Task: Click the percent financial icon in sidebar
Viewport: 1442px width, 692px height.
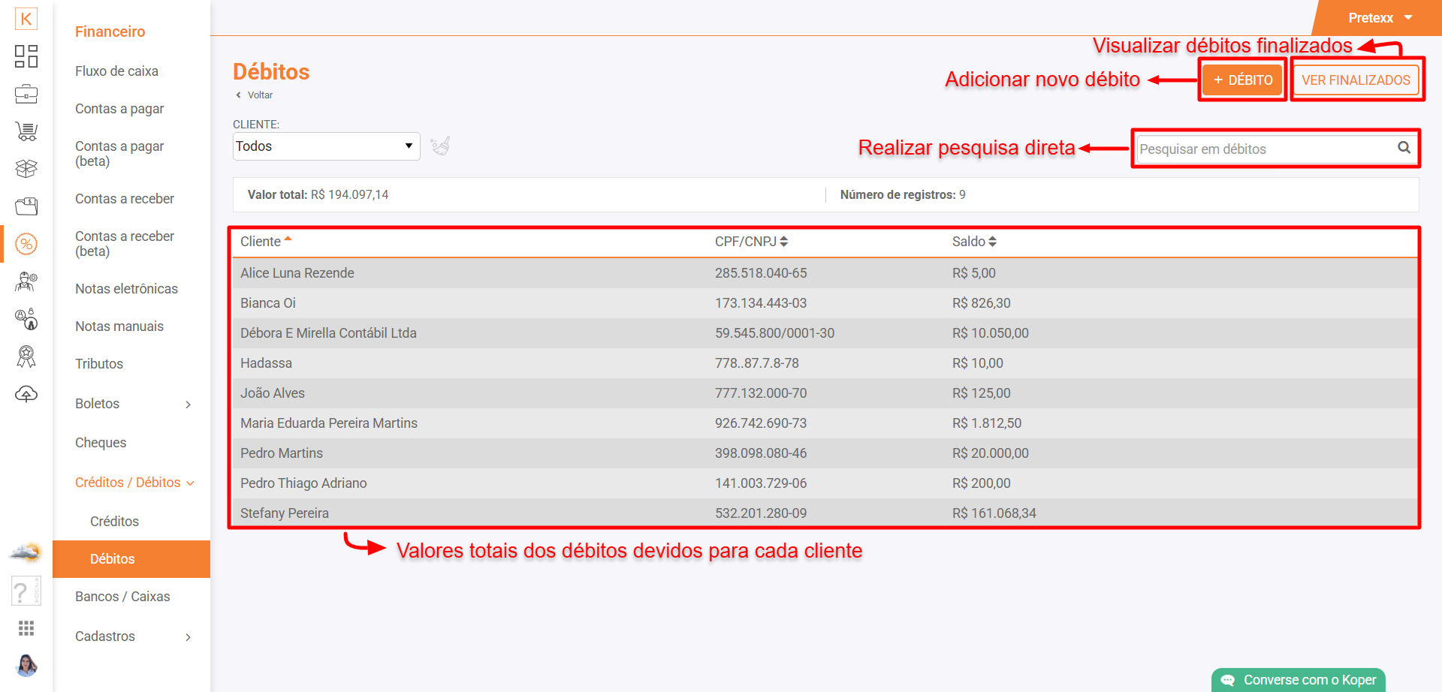Action: point(26,244)
